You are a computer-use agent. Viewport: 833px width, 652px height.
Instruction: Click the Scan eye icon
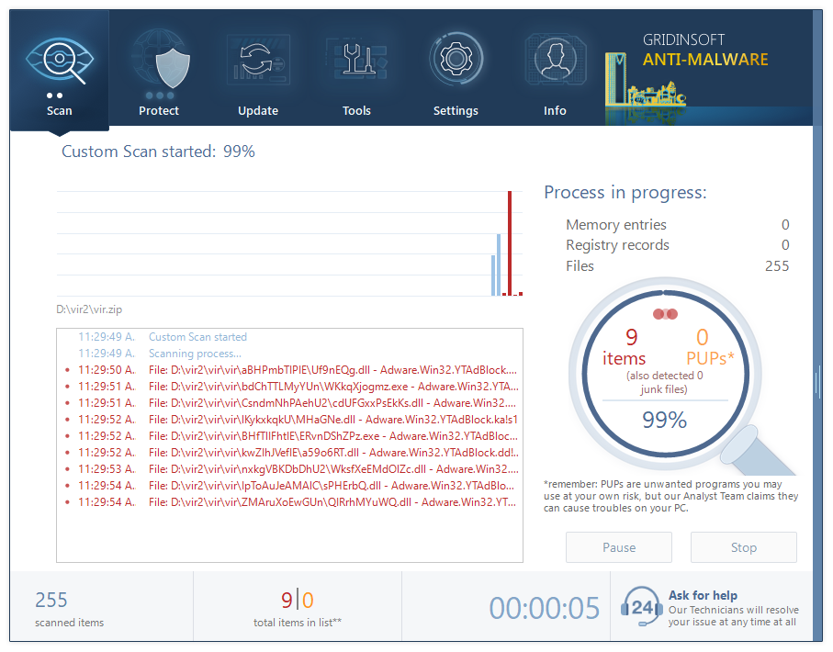point(60,61)
